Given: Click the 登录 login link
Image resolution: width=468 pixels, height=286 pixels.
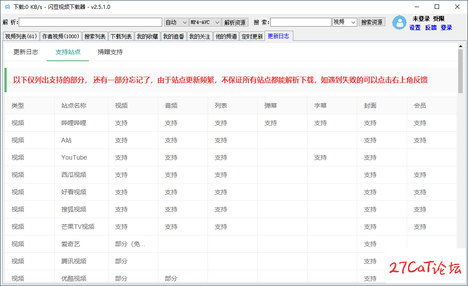Looking at the screenshot, I should click(x=446, y=27).
